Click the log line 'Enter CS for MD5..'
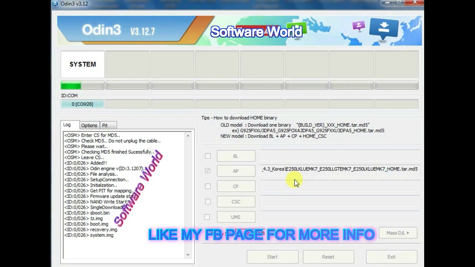 (92, 135)
